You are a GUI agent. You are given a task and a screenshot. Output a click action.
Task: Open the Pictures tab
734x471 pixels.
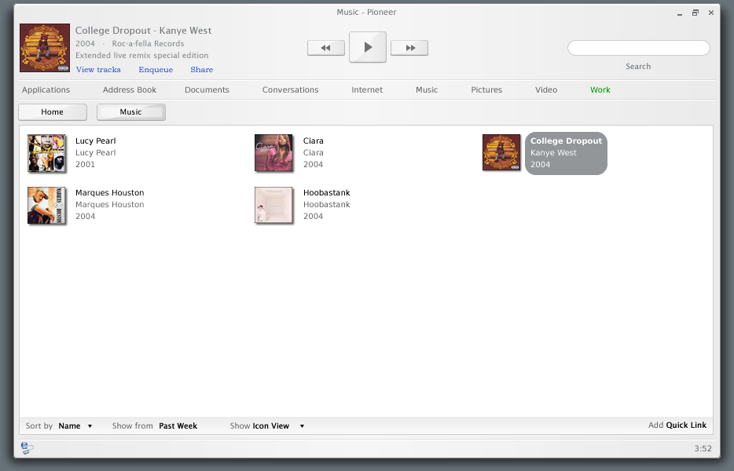486,89
